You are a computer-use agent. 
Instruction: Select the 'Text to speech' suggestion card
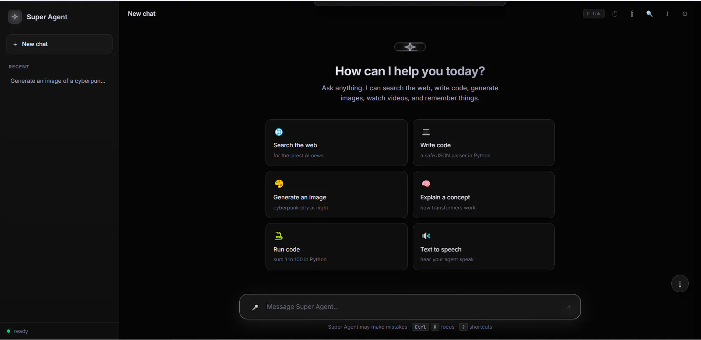click(484, 247)
